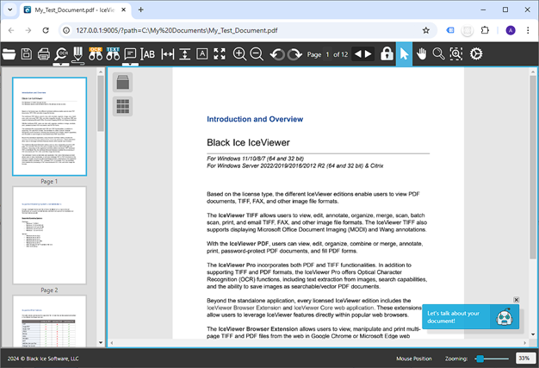Adjust the Zooming slider handle
The image size is (539, 368).
point(480,359)
